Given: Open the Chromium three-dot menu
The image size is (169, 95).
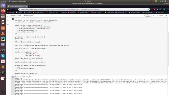Looking at the screenshot, I should (167, 9).
